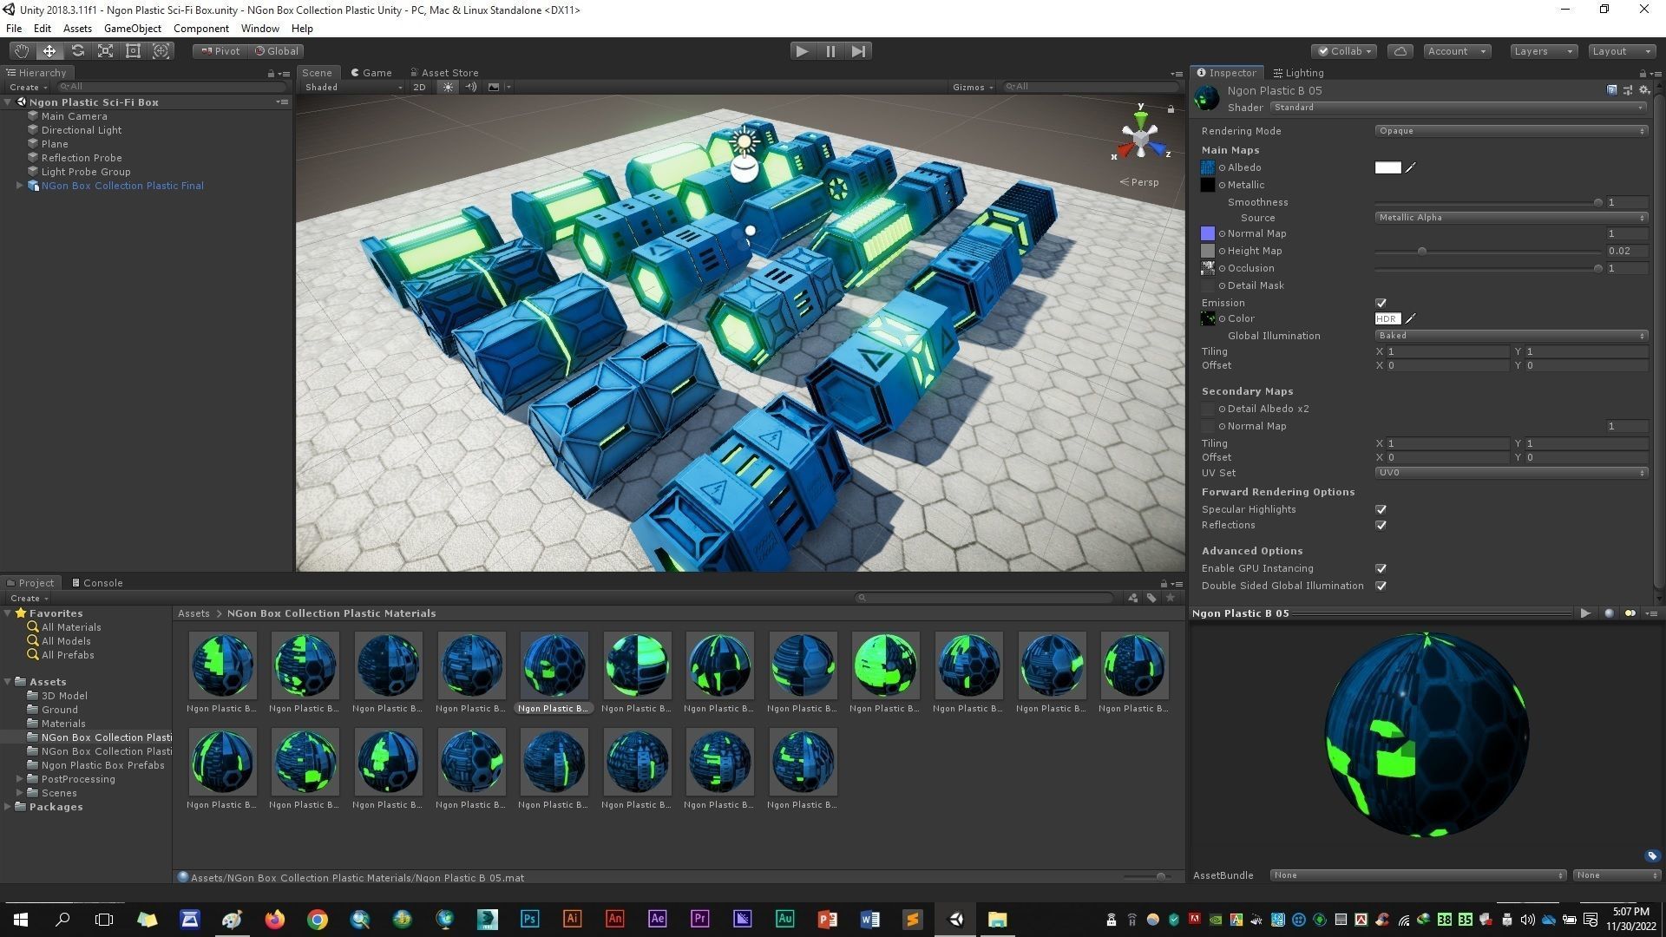Open the Layout button
1666x937 pixels.
1621,51
